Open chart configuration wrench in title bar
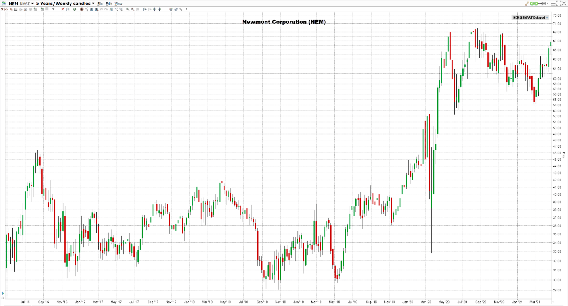 527,4
